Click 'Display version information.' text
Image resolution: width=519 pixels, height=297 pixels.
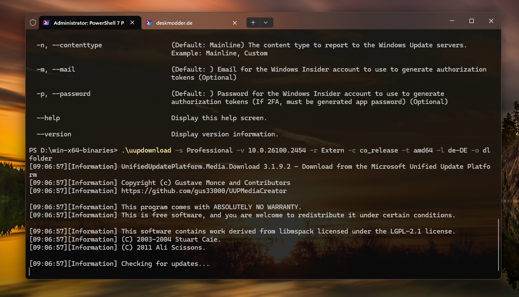click(225, 134)
